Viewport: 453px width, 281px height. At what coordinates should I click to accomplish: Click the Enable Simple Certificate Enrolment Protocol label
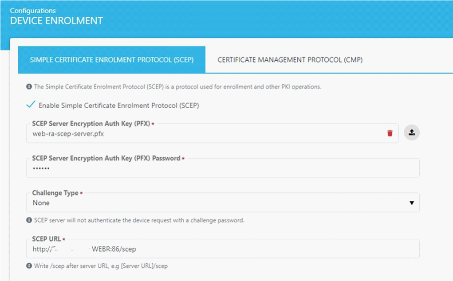tap(119, 105)
